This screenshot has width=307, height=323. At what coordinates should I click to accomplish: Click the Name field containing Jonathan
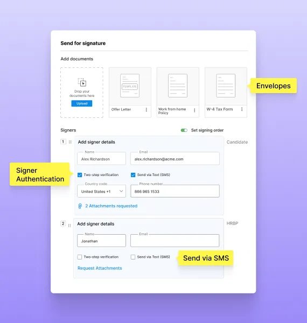click(x=101, y=241)
